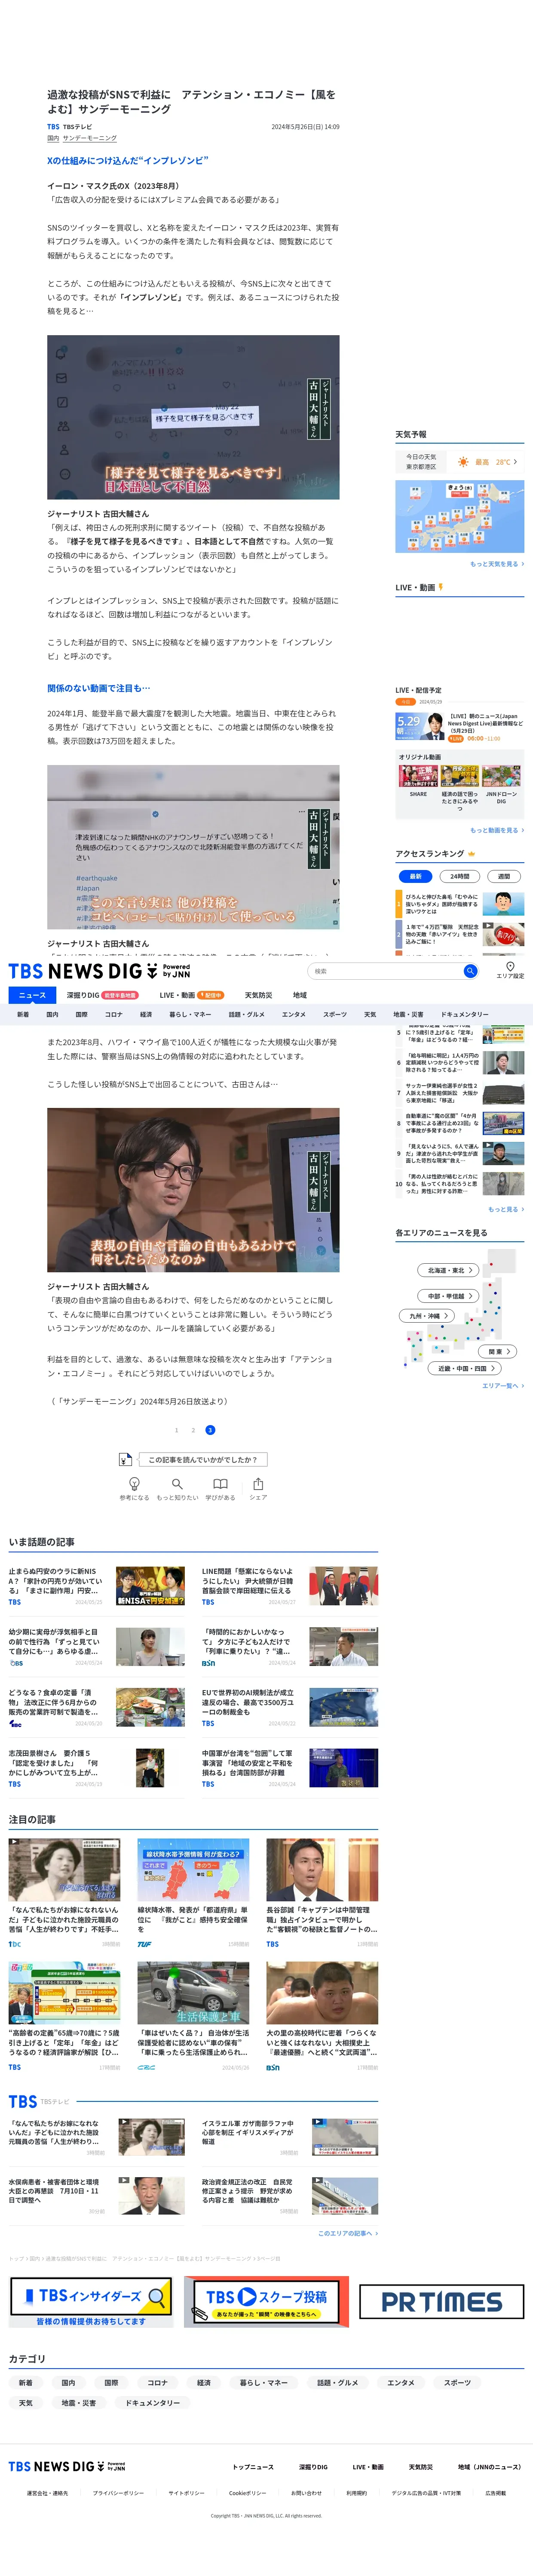The image size is (533, 2576).
Task: Click the 学びがある book reaction
Action: [221, 1489]
